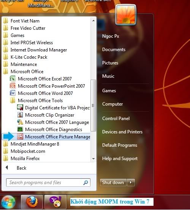Screen dimensions: 190x210
Task: Open Default Programs
Action: (x=120, y=145)
